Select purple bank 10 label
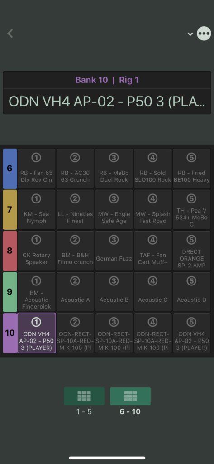Image resolution: width=214 pixels, height=464 pixels. (10, 333)
